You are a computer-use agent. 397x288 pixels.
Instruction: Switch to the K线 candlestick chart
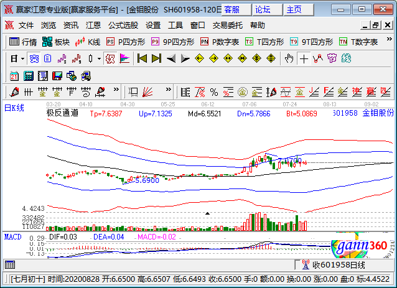point(88,42)
